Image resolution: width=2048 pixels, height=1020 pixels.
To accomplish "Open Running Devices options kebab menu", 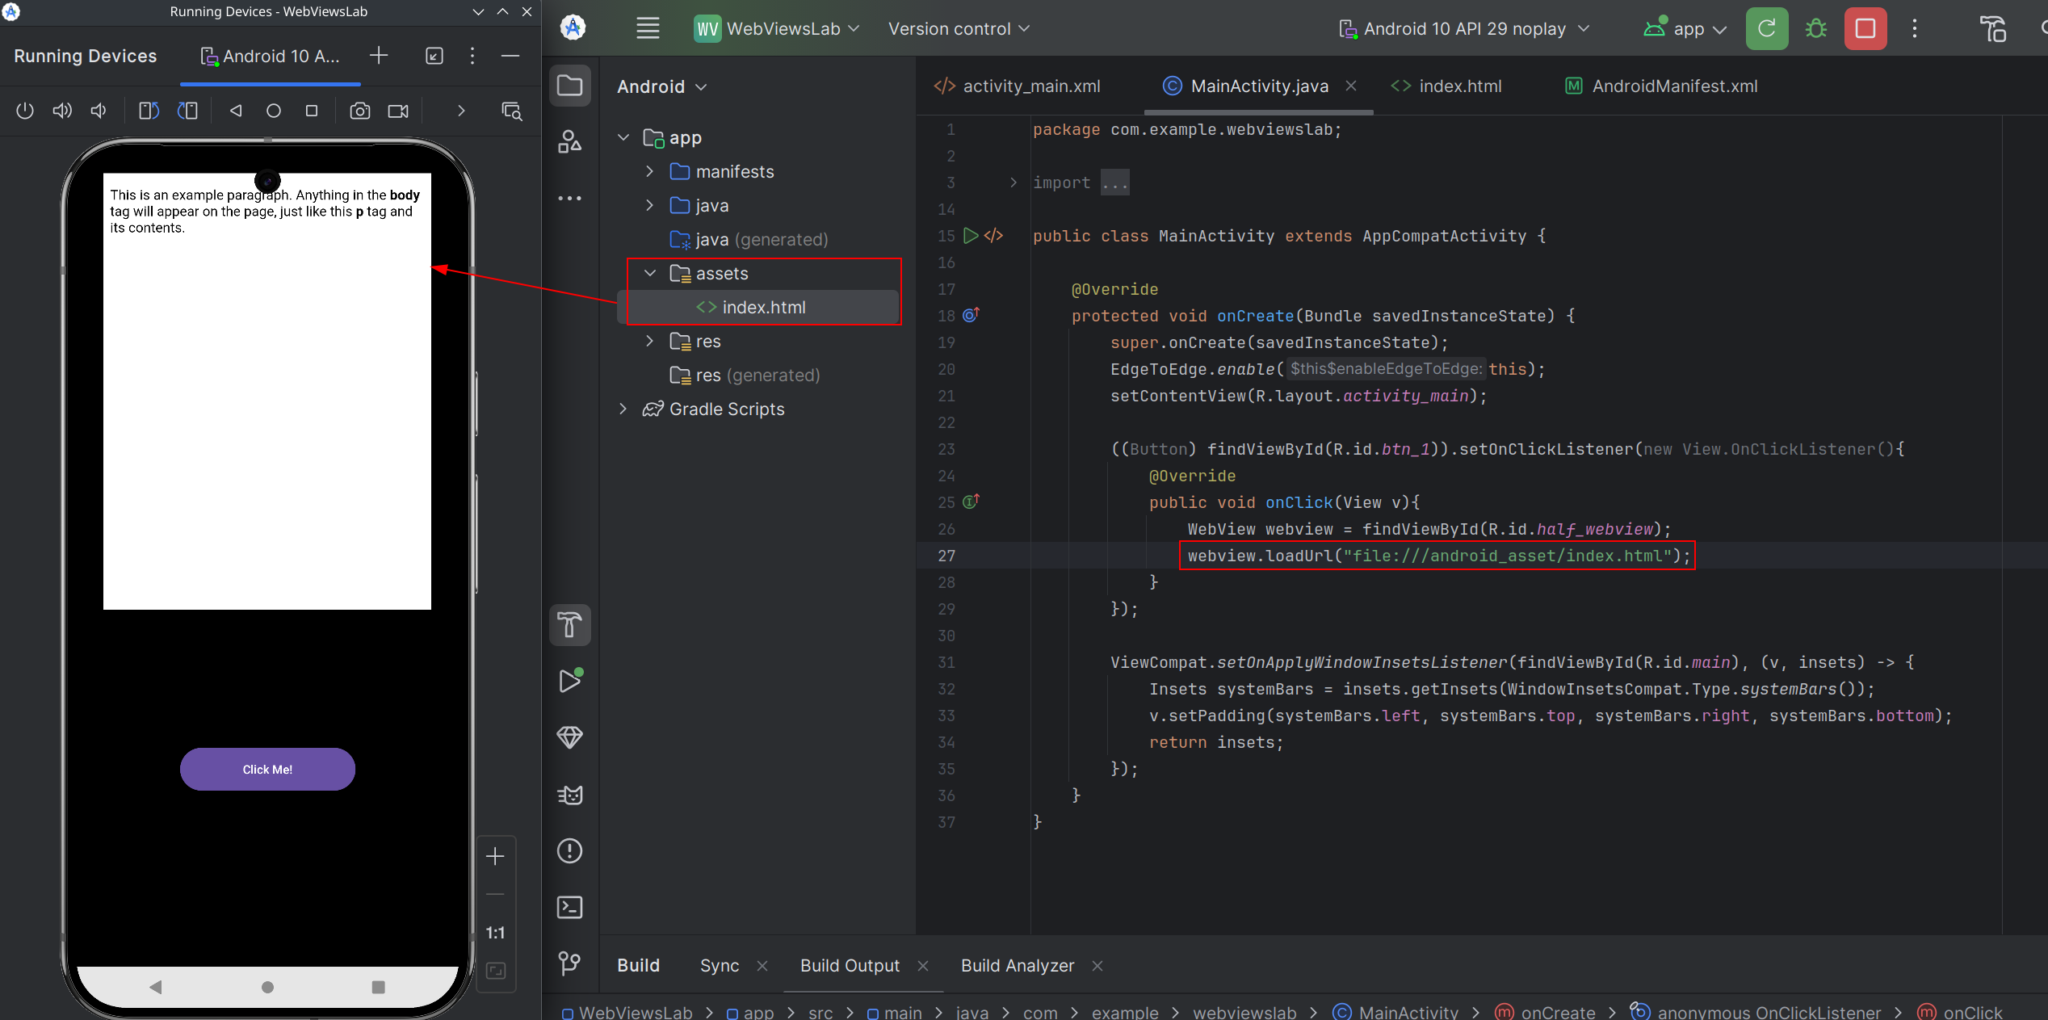I will (472, 56).
